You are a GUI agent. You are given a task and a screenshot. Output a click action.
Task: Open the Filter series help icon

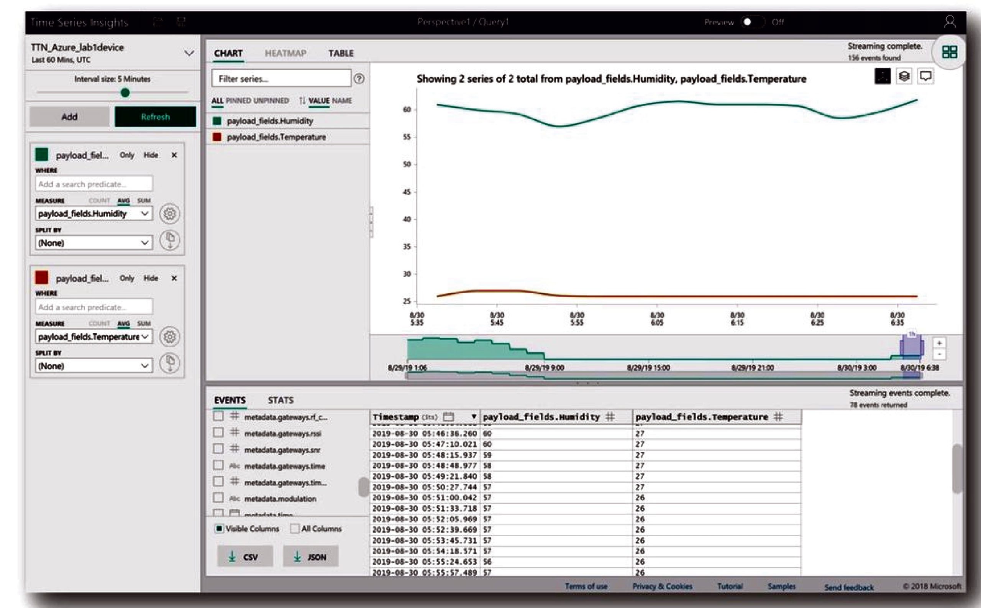(359, 79)
